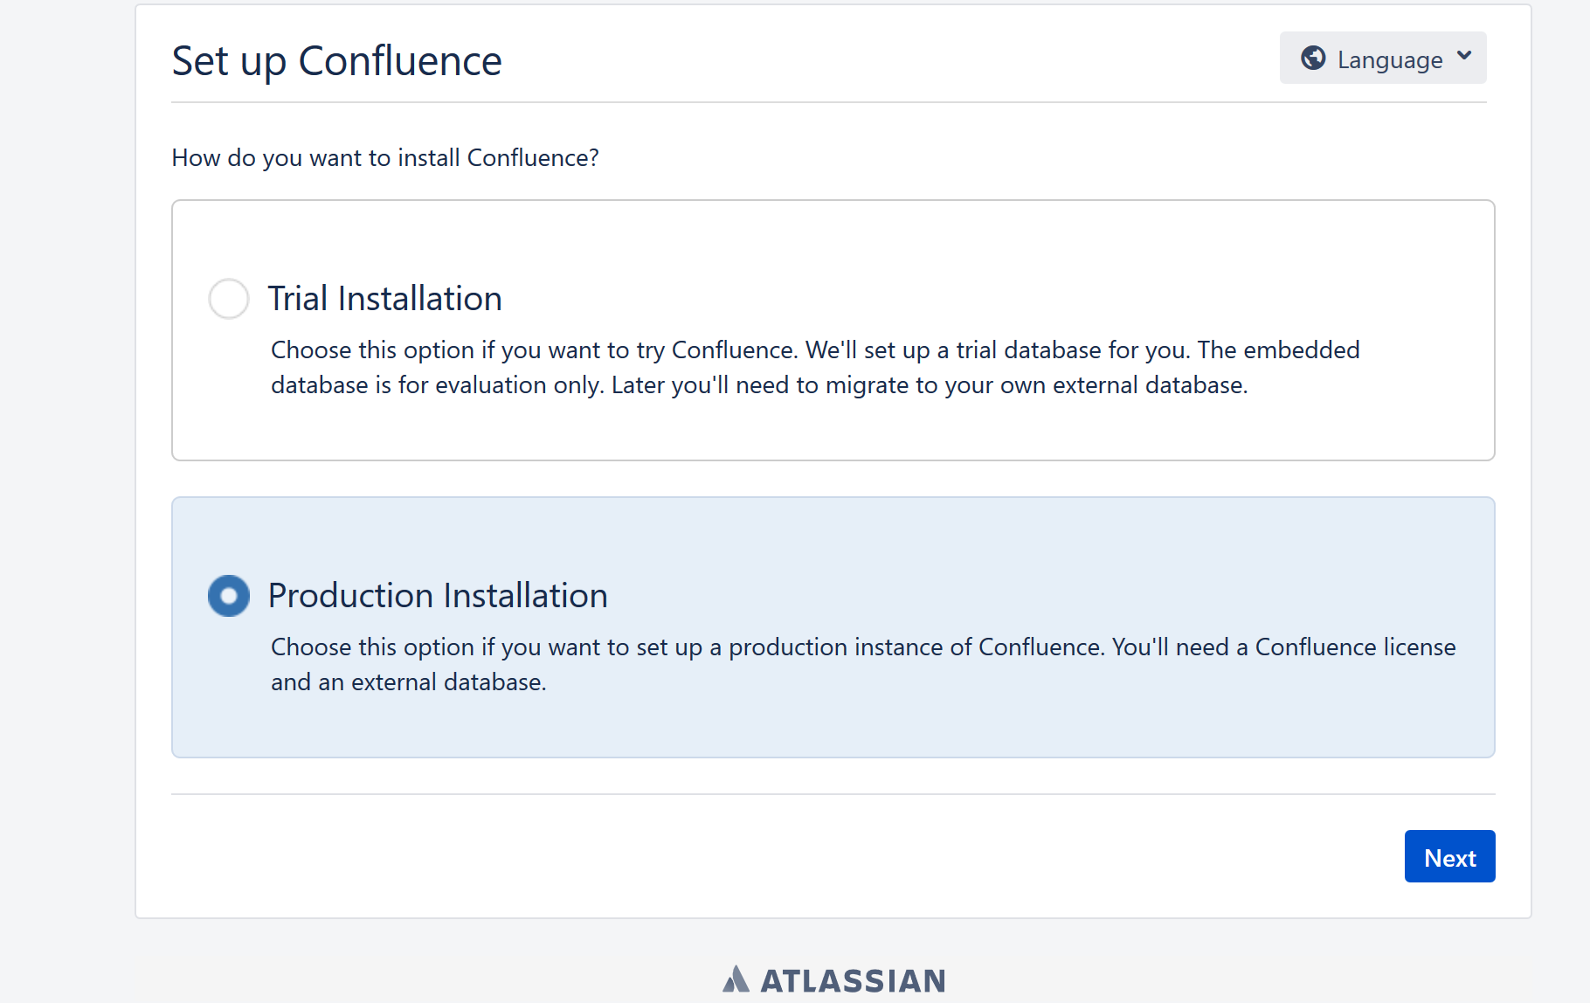Click the Next button

click(1449, 856)
